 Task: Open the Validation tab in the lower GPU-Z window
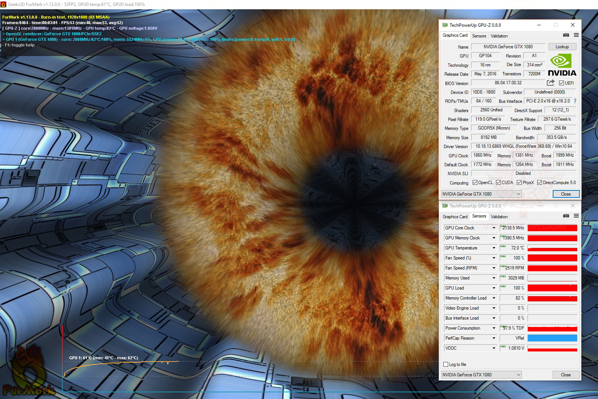click(499, 217)
